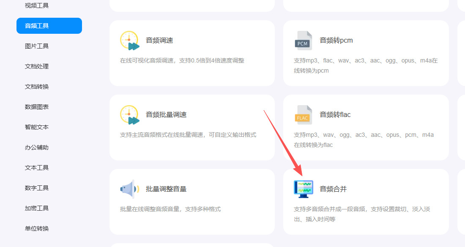
Task: Select 文本工具 in the sidebar
Action: coord(37,168)
